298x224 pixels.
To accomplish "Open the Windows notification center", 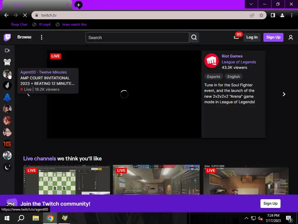I will [x=289, y=218].
